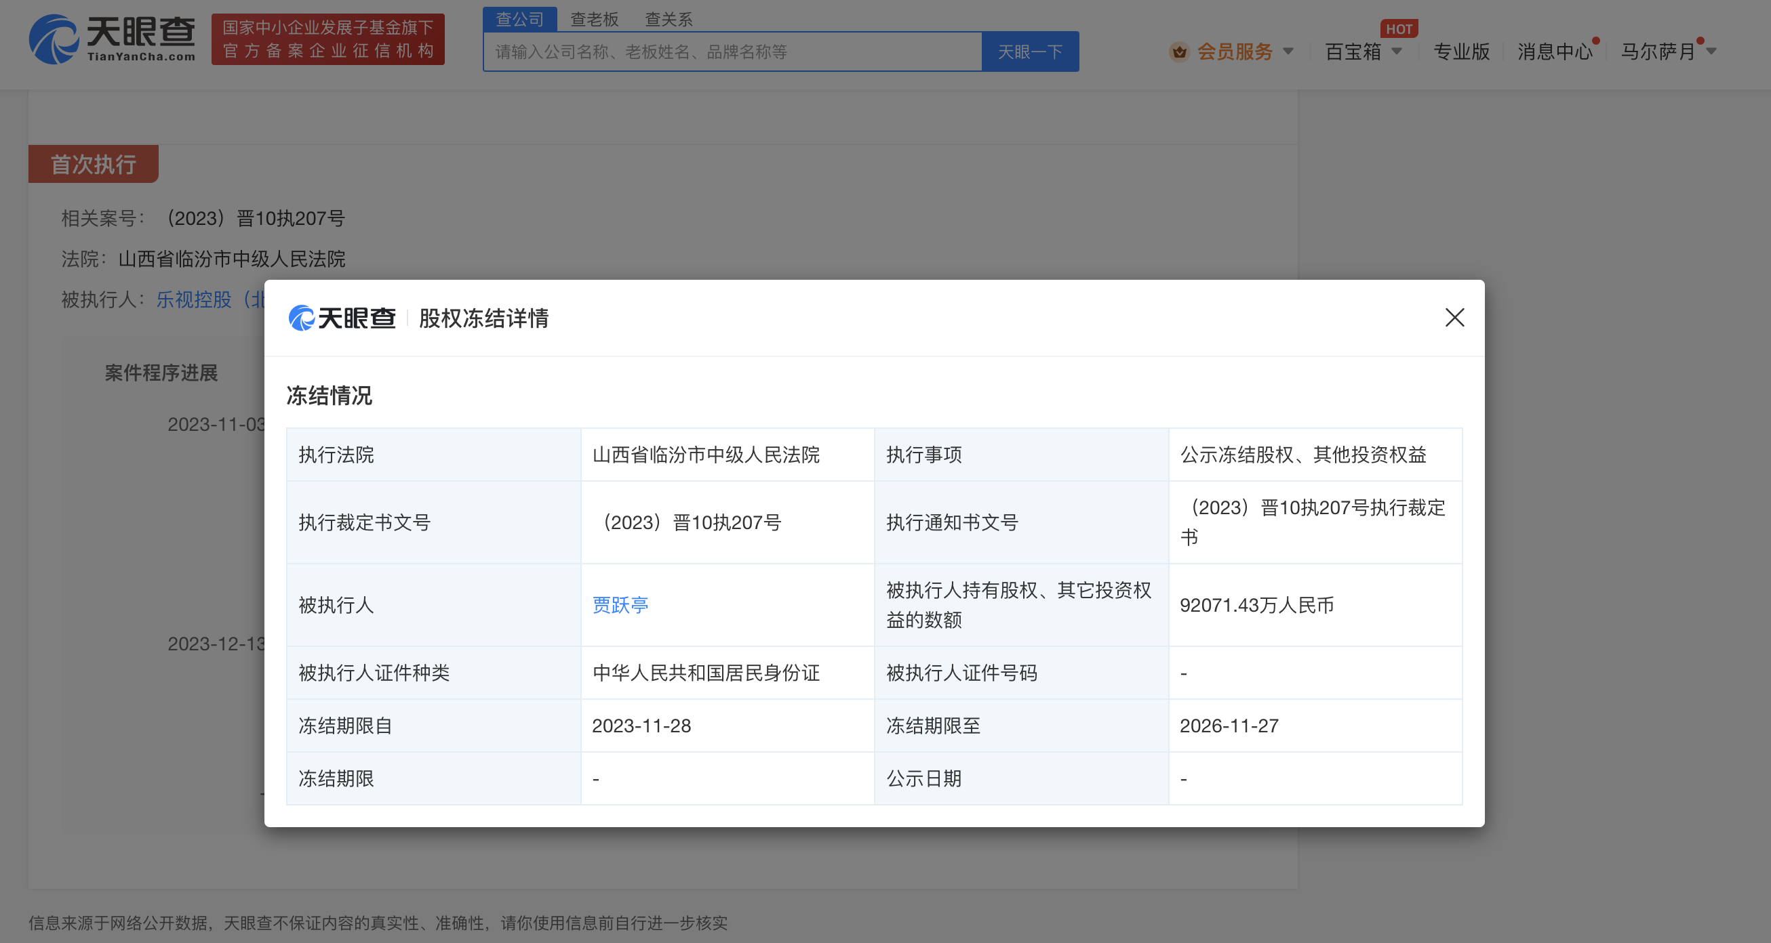This screenshot has width=1771, height=943.
Task: Open 消息中心 notifications
Action: click(x=1555, y=51)
